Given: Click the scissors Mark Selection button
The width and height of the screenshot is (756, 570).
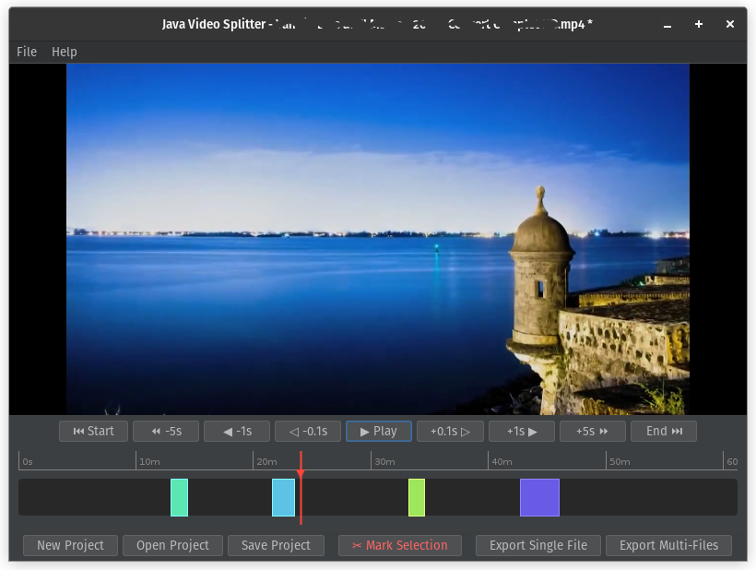Looking at the screenshot, I should tap(399, 545).
